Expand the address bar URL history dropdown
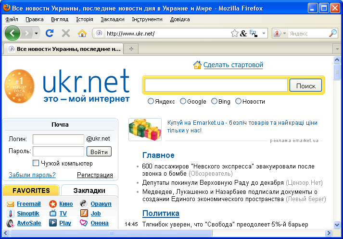The height and width of the screenshot is (239, 343). (264, 34)
